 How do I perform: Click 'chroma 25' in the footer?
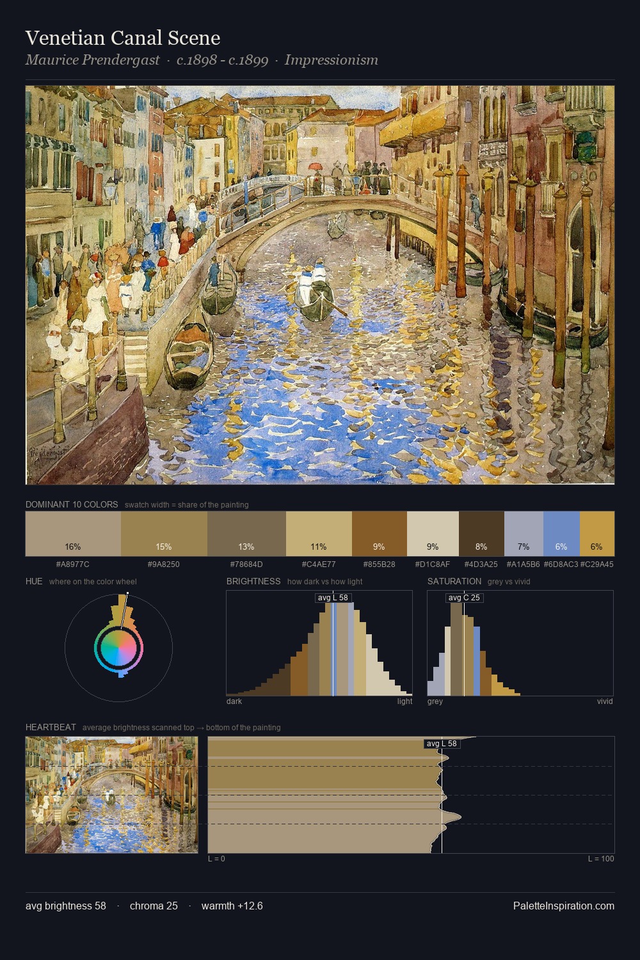pyautogui.click(x=154, y=906)
